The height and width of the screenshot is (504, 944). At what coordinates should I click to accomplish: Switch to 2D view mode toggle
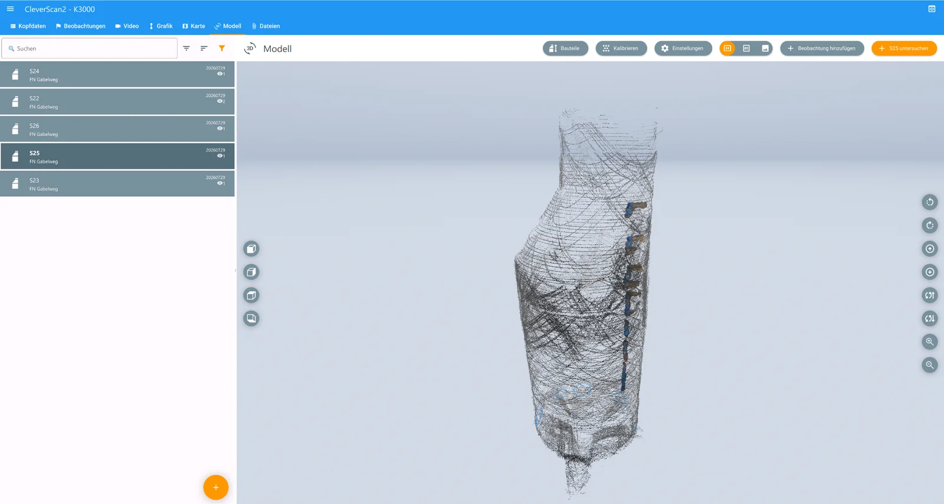pyautogui.click(x=746, y=48)
